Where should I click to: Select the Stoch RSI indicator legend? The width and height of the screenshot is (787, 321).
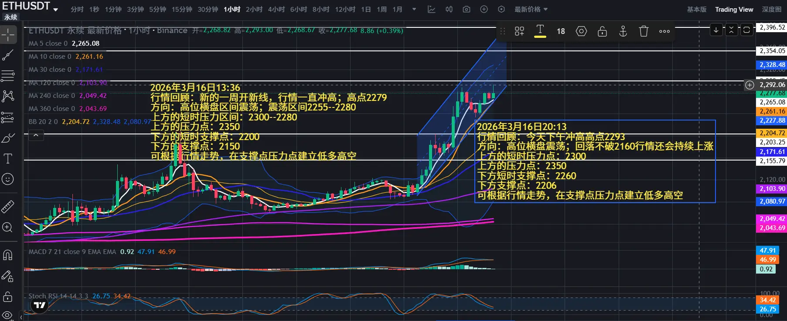(x=79, y=296)
